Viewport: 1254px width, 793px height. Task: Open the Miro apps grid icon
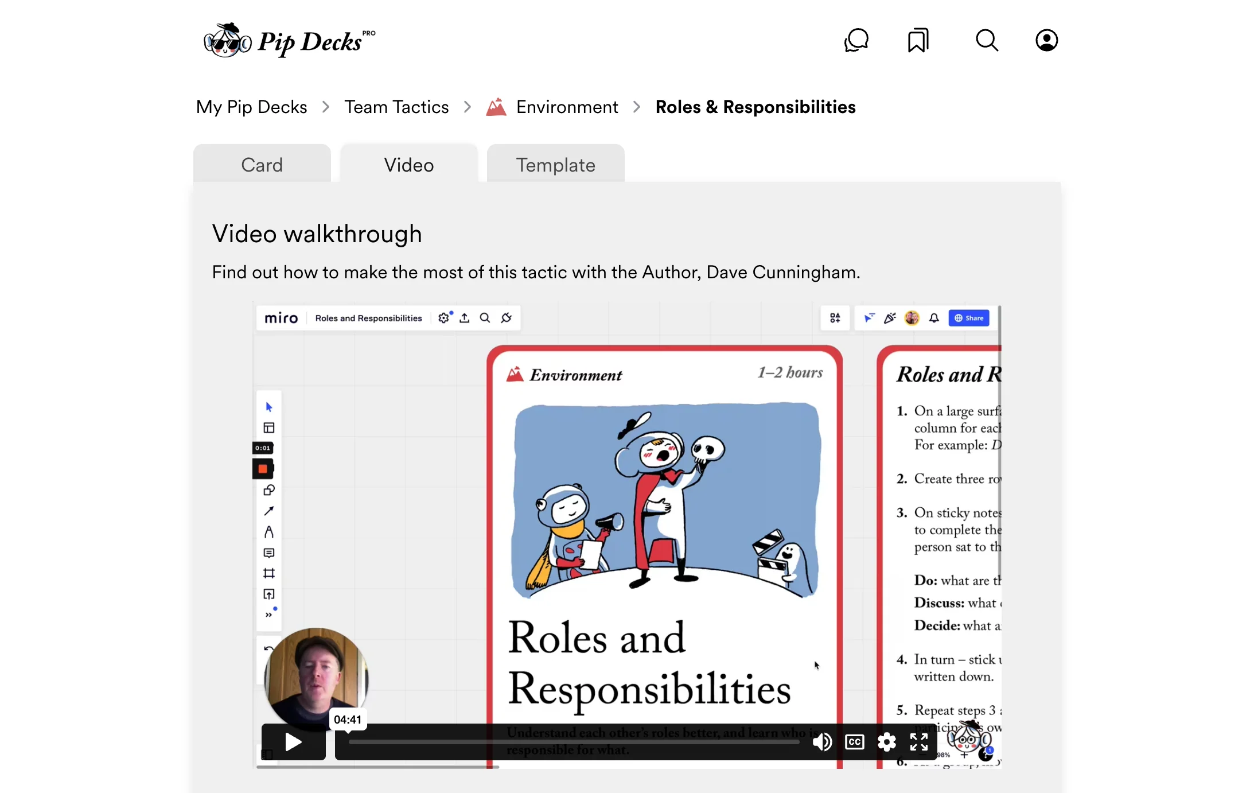[835, 318]
